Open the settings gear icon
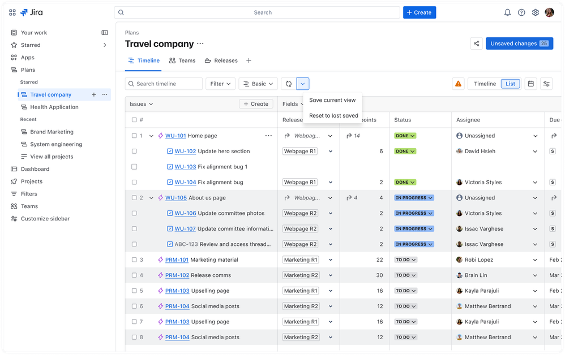Screen dimensions: 565x355 536,12
